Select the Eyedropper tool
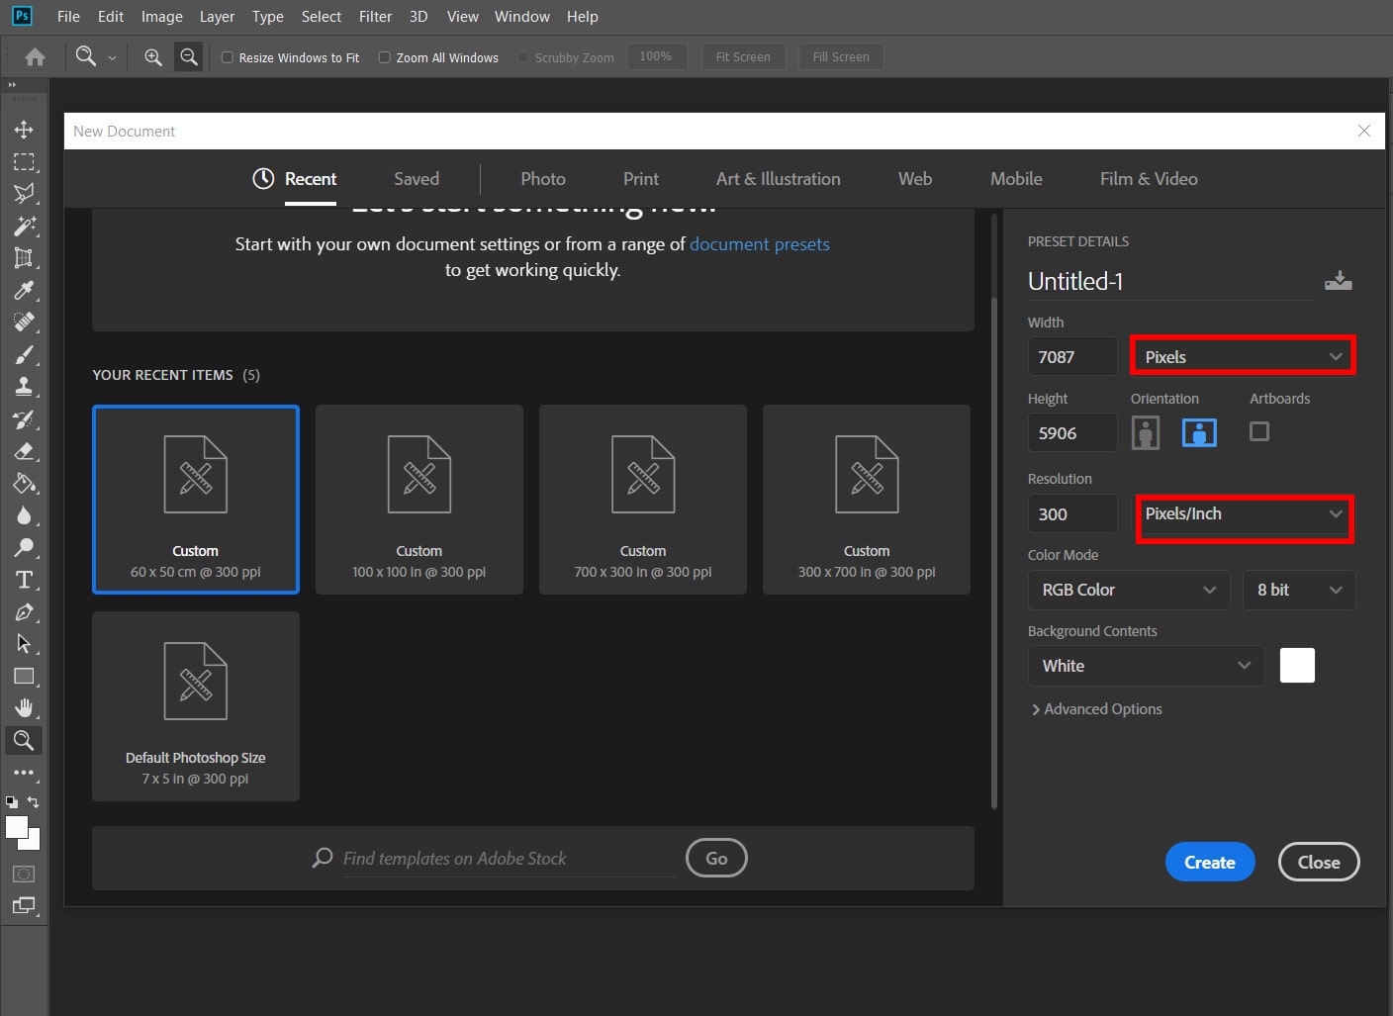This screenshot has width=1393, height=1016. tap(24, 291)
